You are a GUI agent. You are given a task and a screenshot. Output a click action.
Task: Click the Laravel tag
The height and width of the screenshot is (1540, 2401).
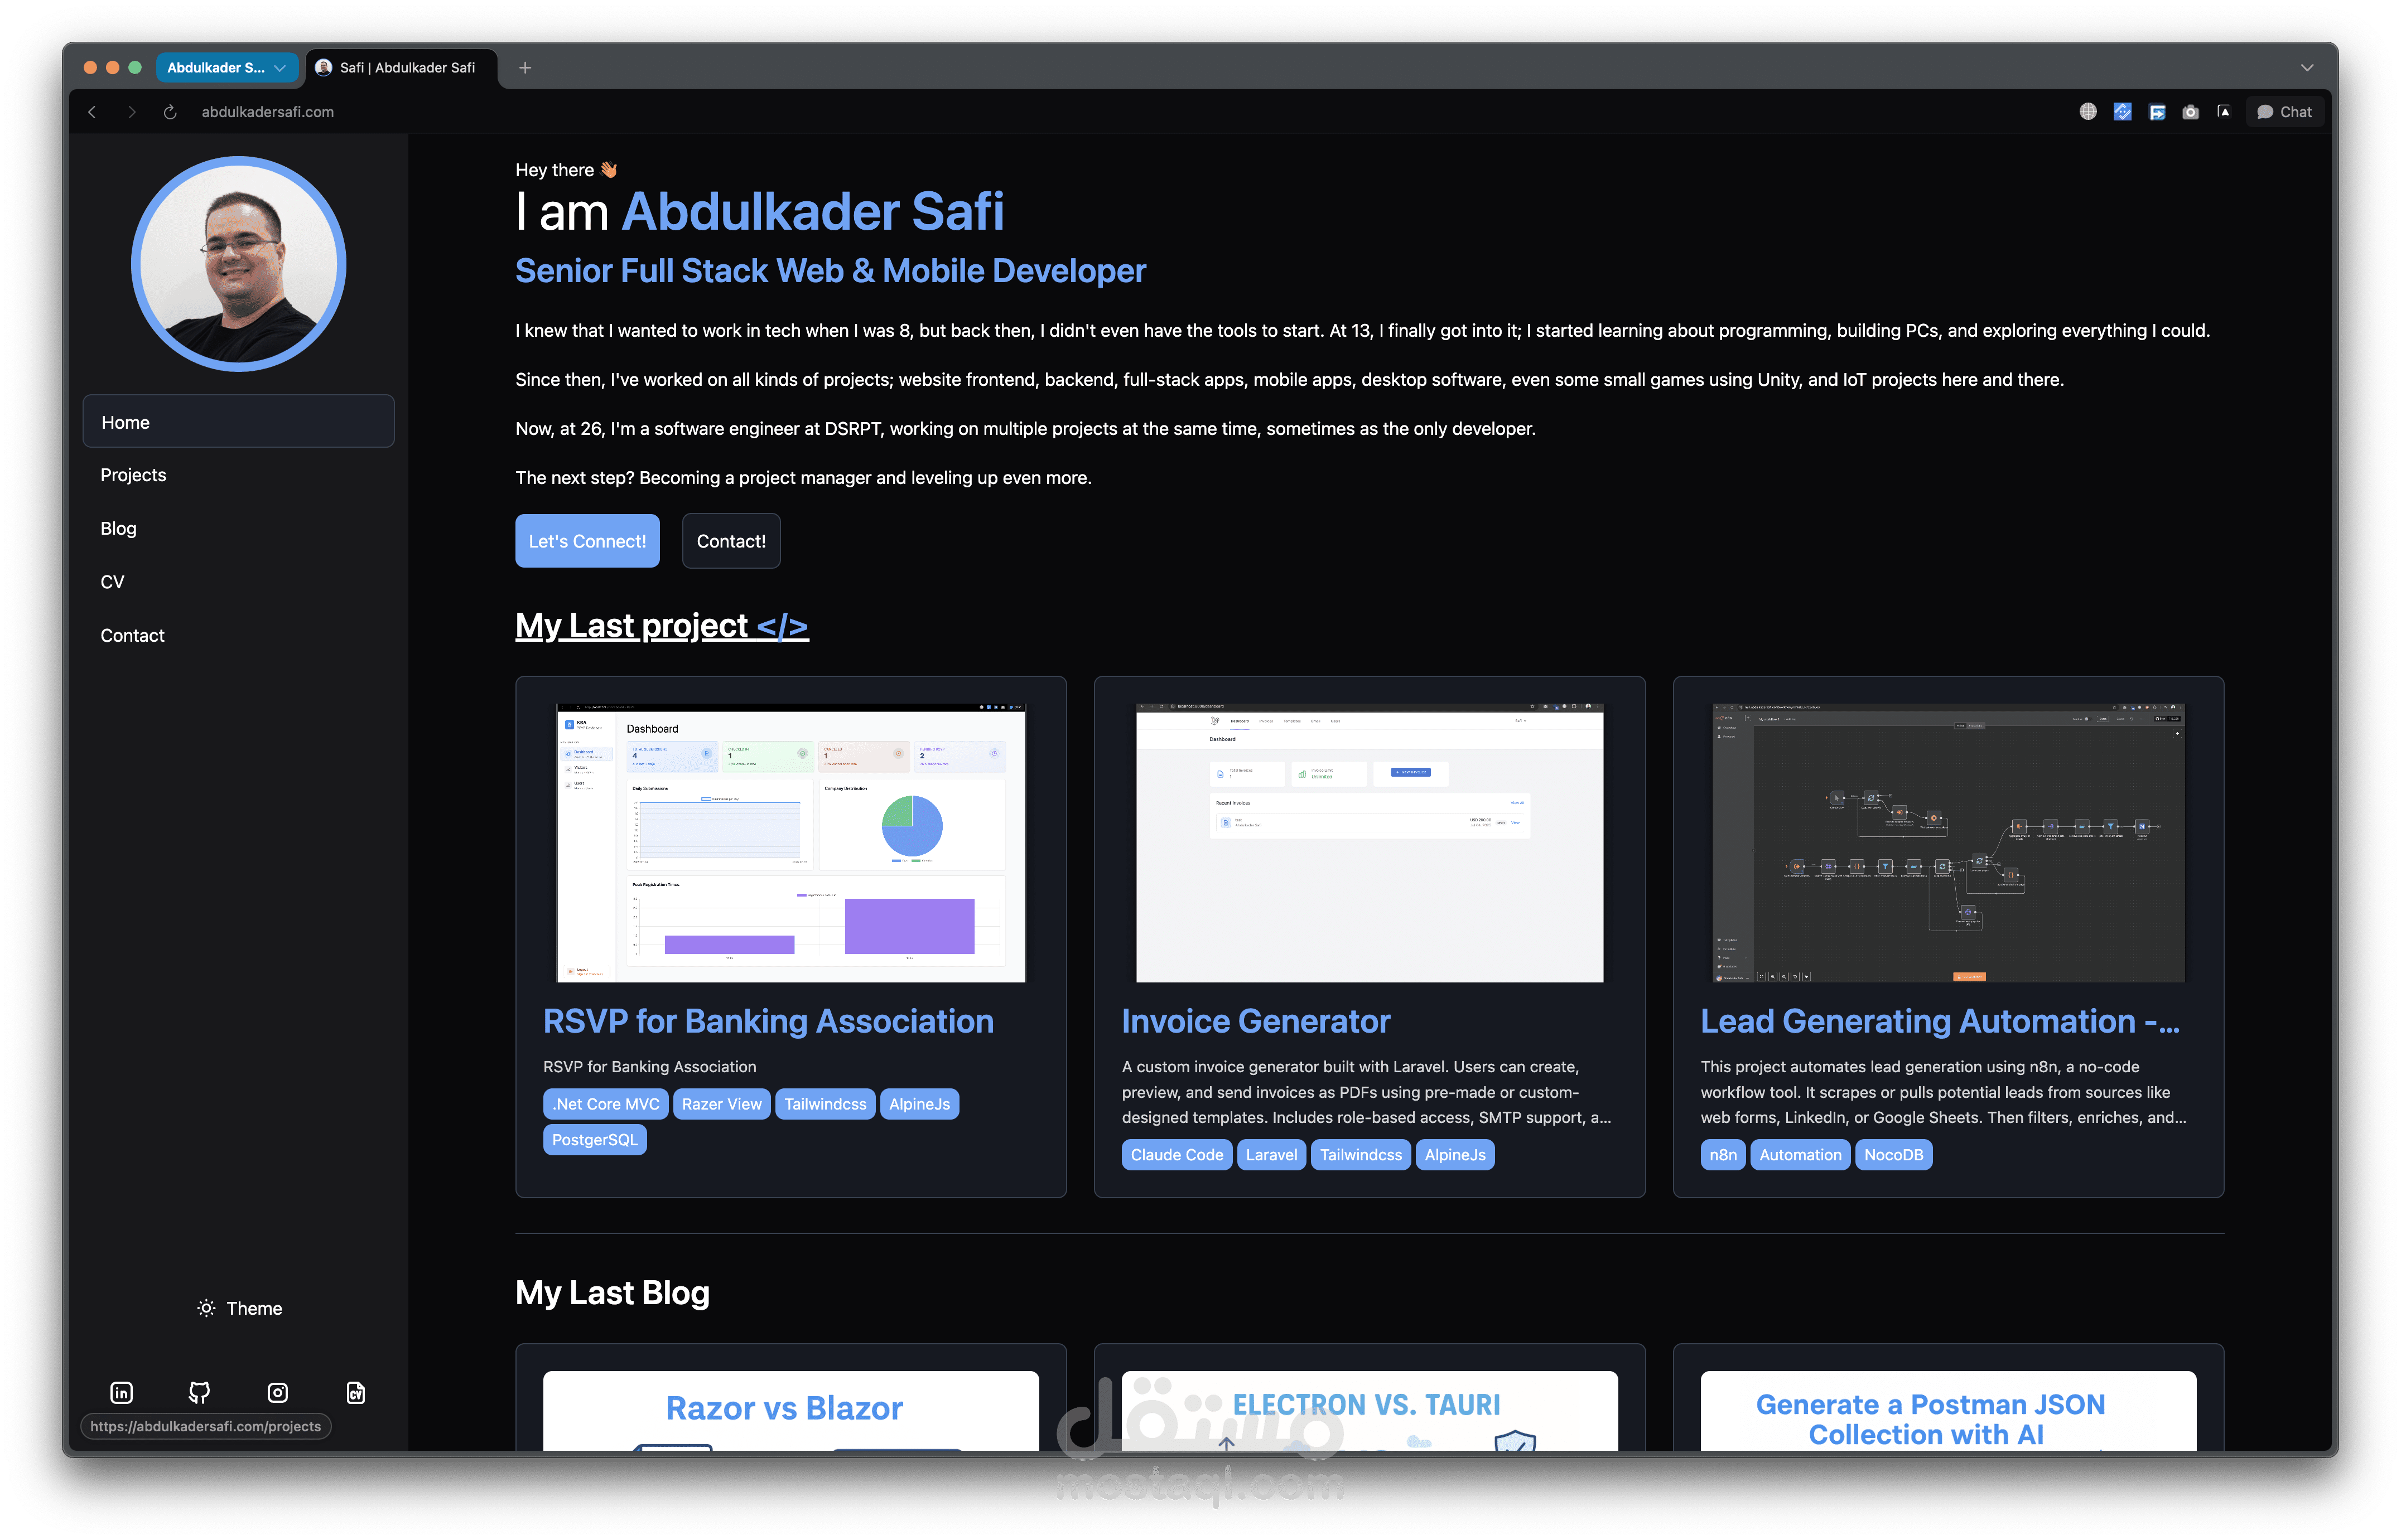(x=1271, y=1155)
